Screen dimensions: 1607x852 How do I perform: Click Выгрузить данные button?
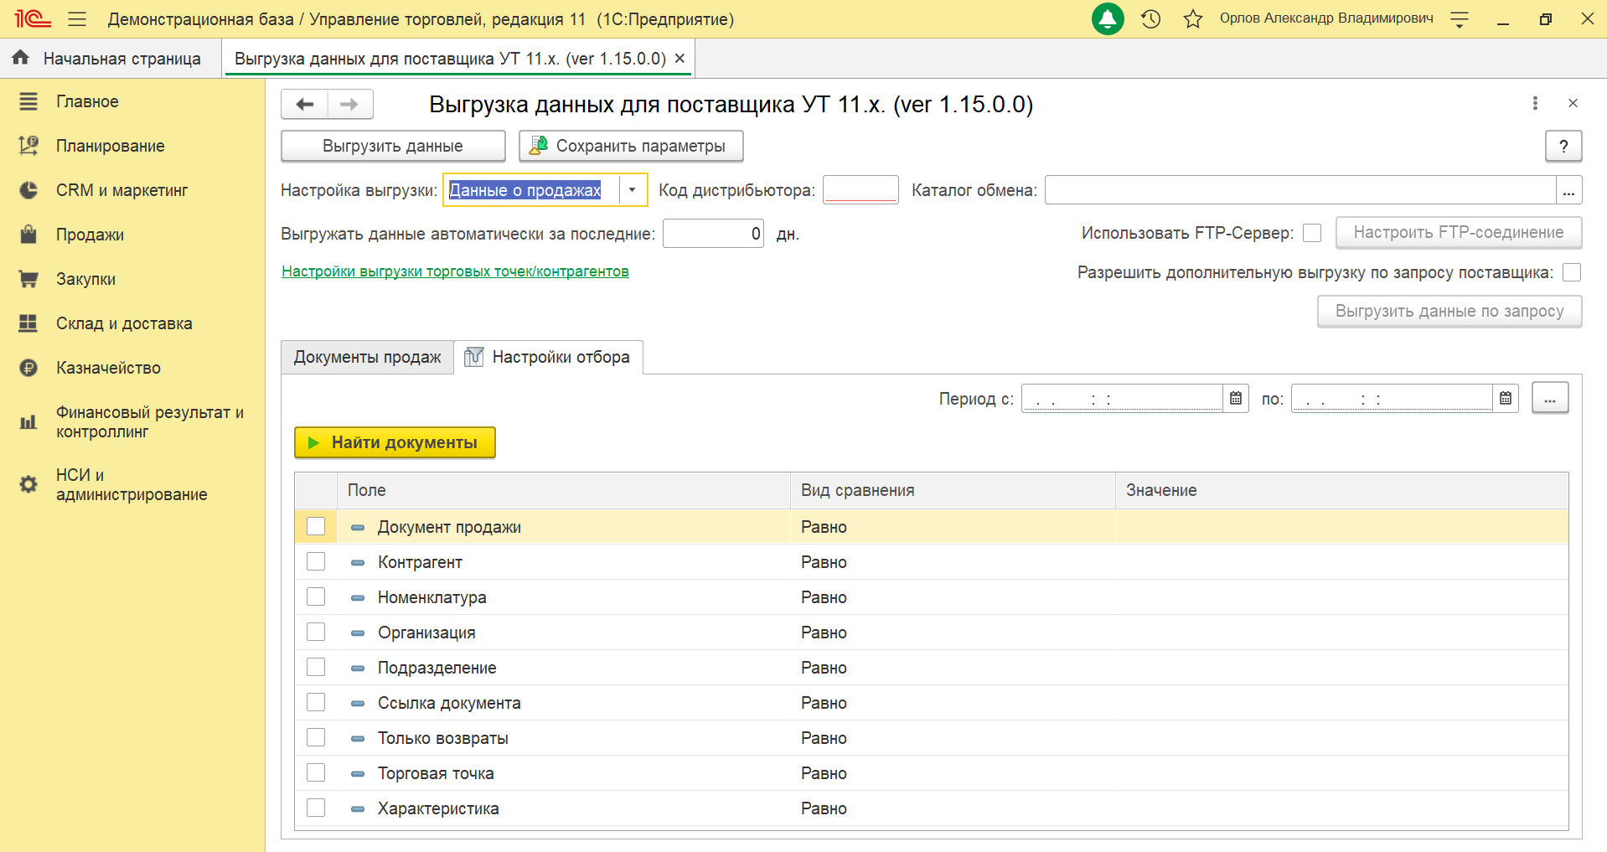click(393, 146)
